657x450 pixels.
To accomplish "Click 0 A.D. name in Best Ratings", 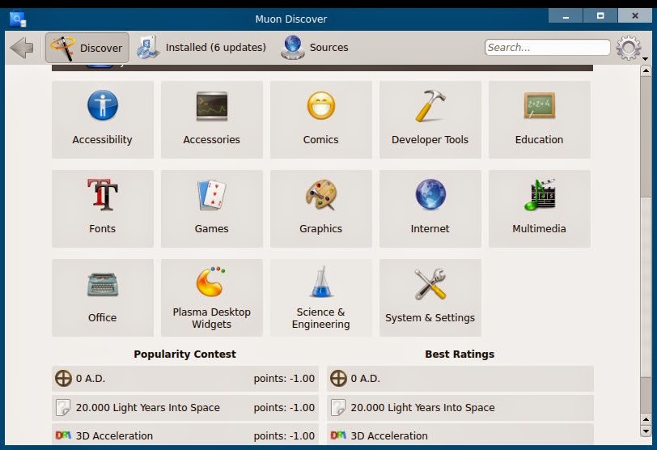I will (x=366, y=378).
